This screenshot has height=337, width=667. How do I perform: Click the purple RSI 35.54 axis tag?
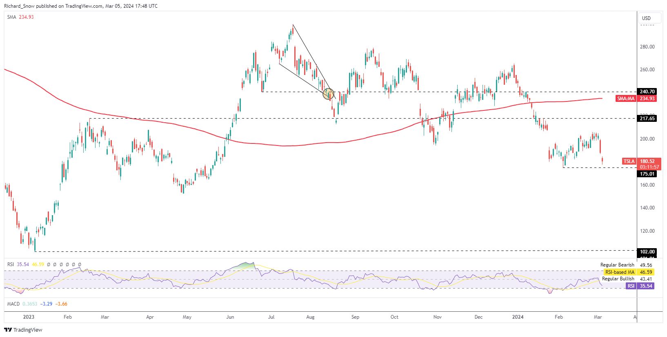[x=640, y=286]
